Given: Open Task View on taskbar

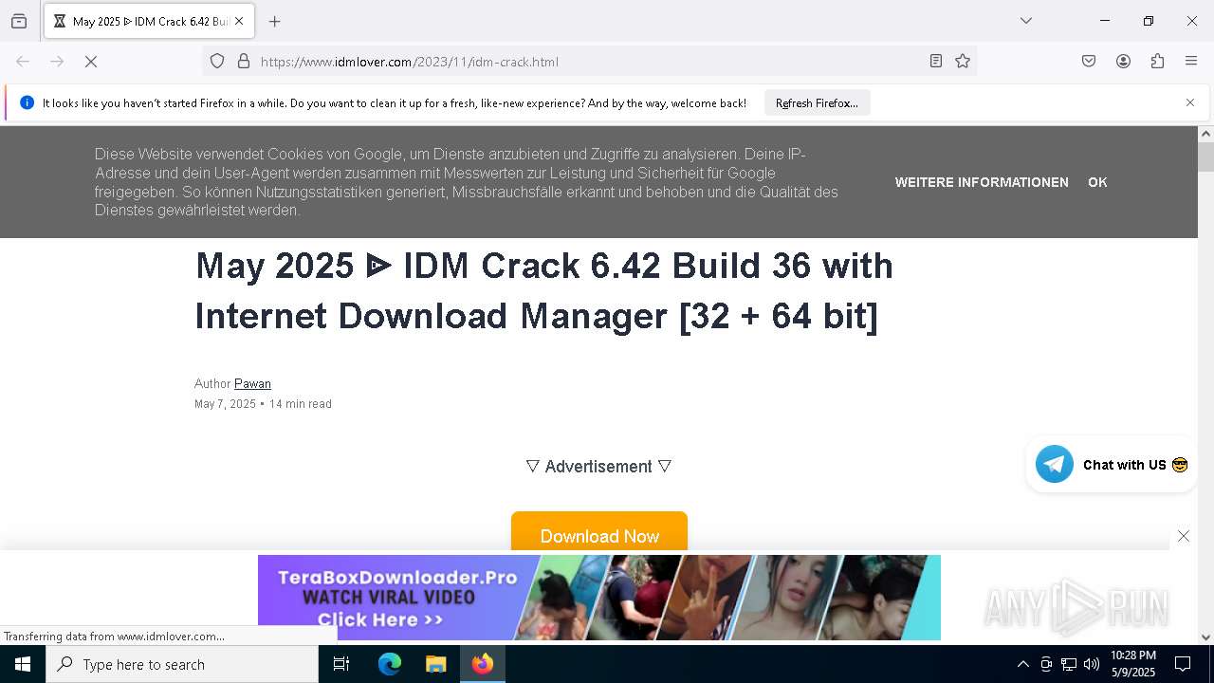Looking at the screenshot, I should pyautogui.click(x=341, y=664).
